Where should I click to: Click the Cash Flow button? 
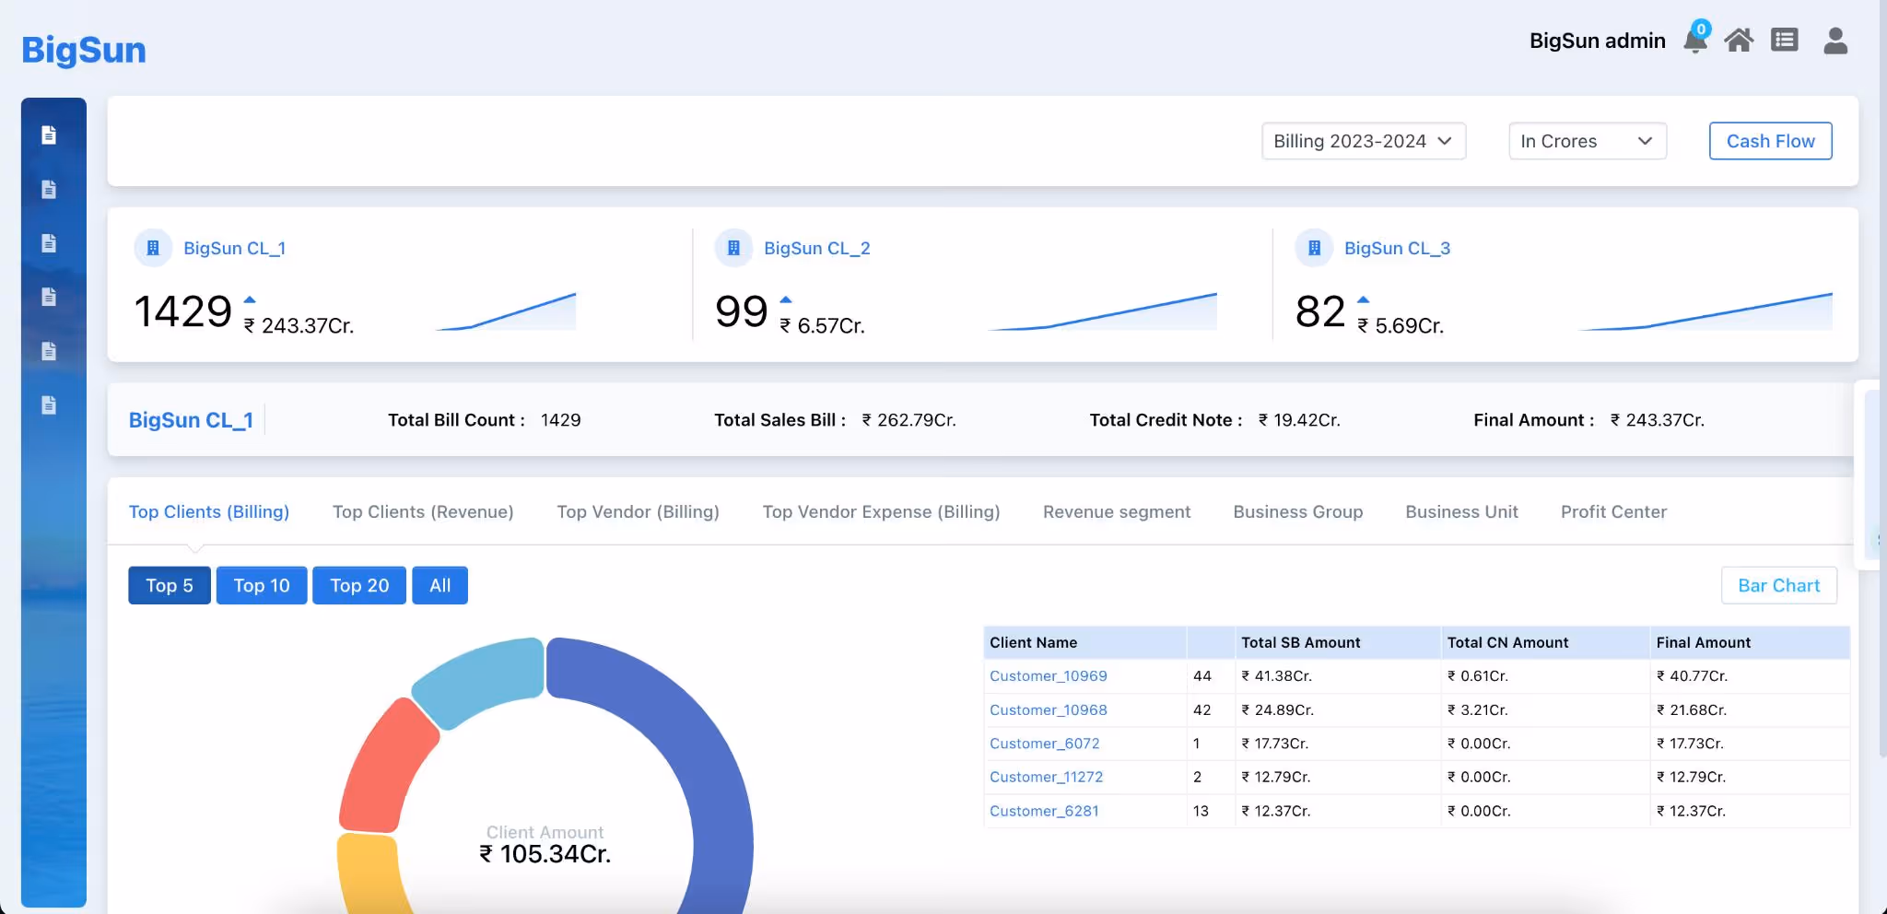pos(1770,141)
